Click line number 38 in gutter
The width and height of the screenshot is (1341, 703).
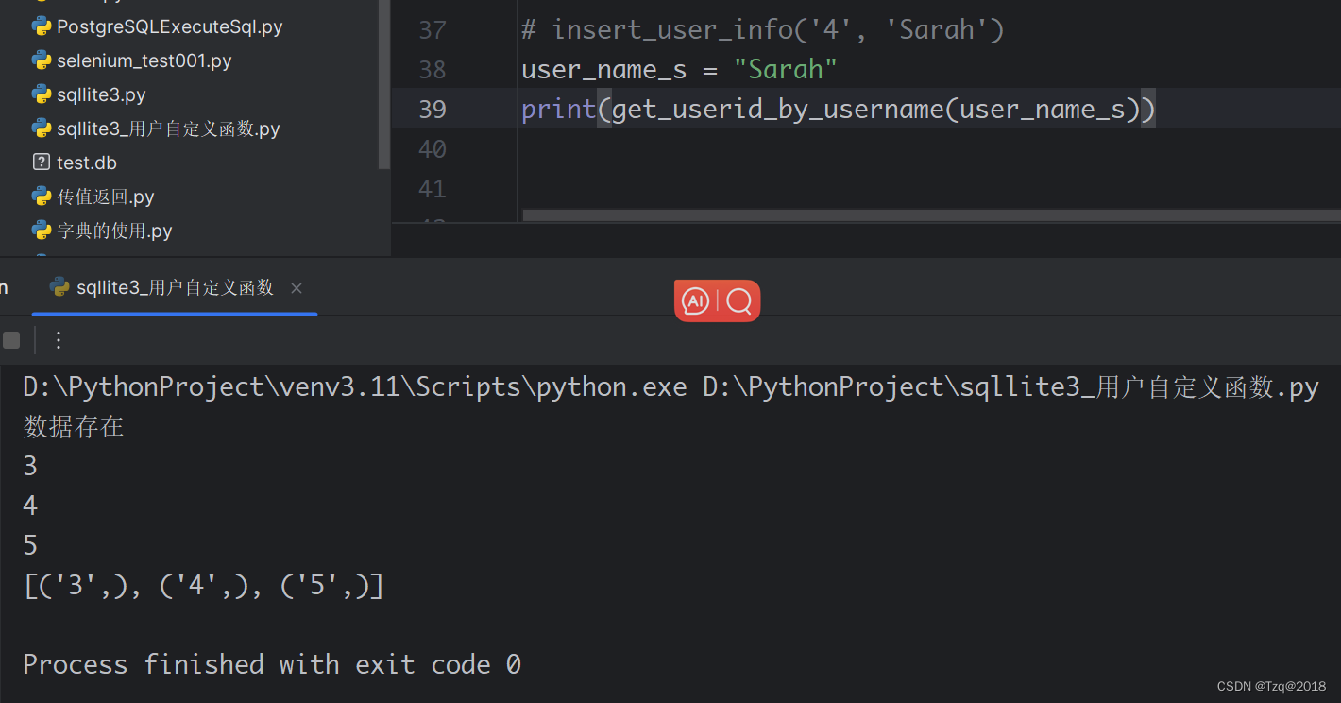tap(432, 69)
